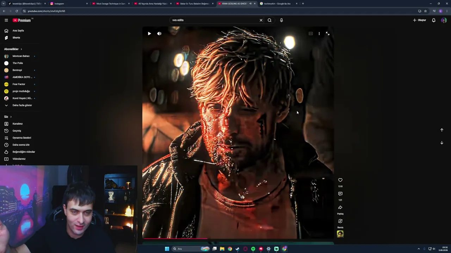The image size is (451, 253).
Task: Expand the Abonelikler section
Action: pyautogui.click(x=13, y=49)
